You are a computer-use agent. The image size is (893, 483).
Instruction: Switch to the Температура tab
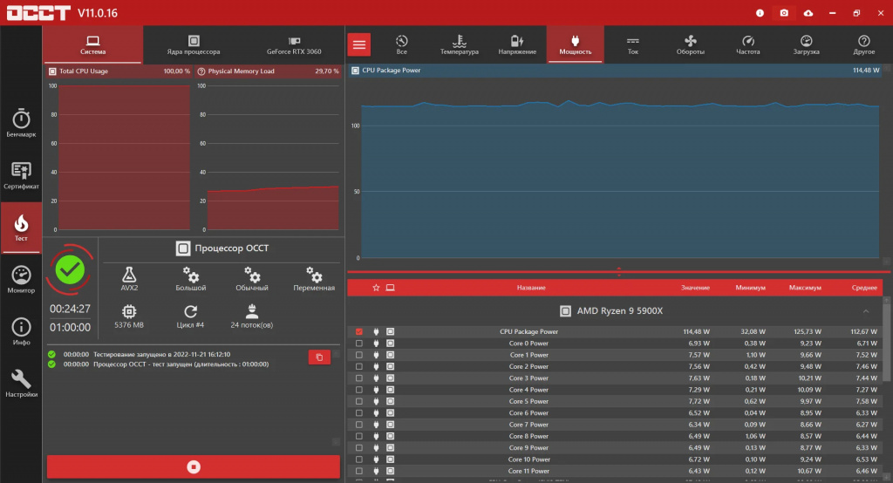[x=459, y=44]
